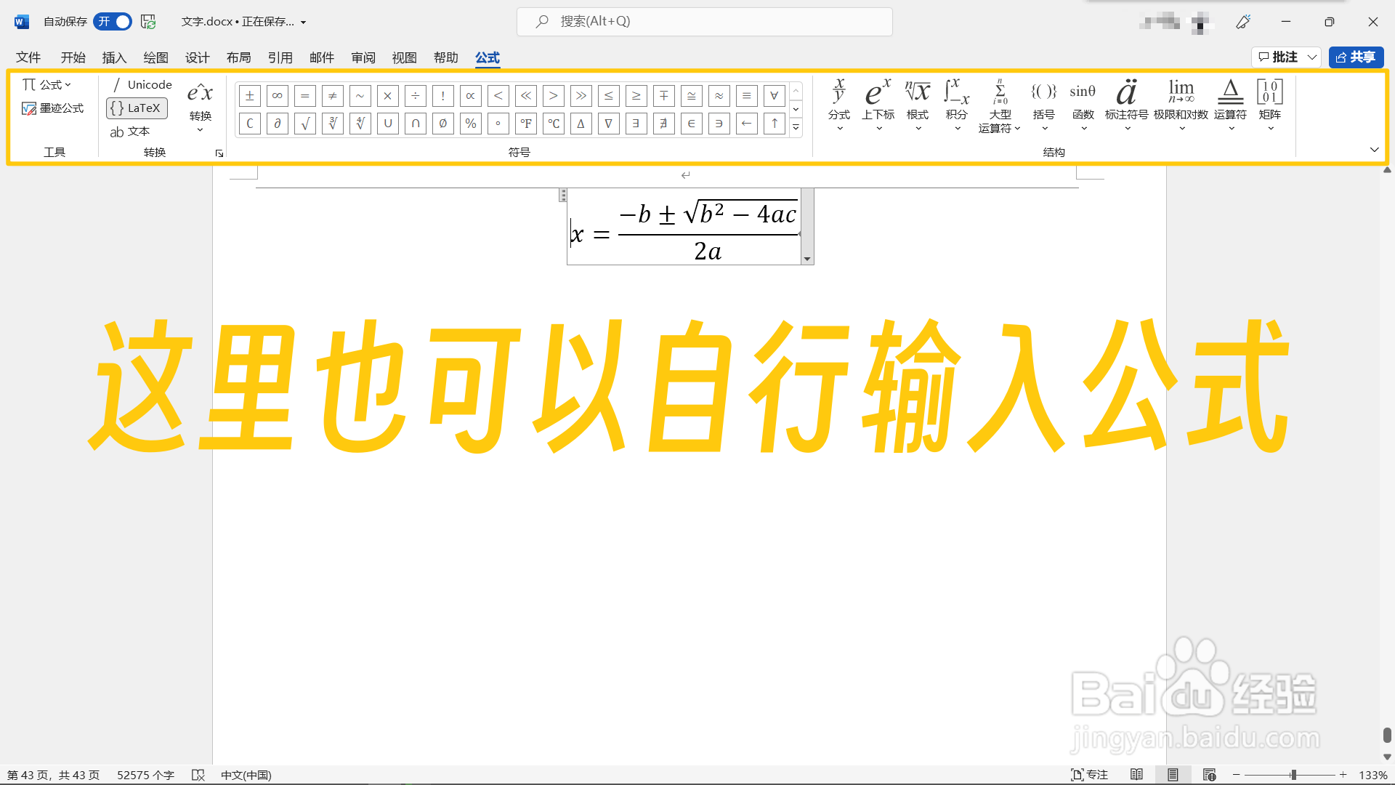Viewport: 1395px width, 785px height.
Task: Insert the intersection symbol
Action: 416,124
